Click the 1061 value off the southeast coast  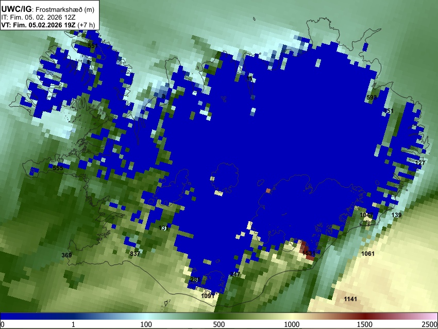tap(368, 254)
